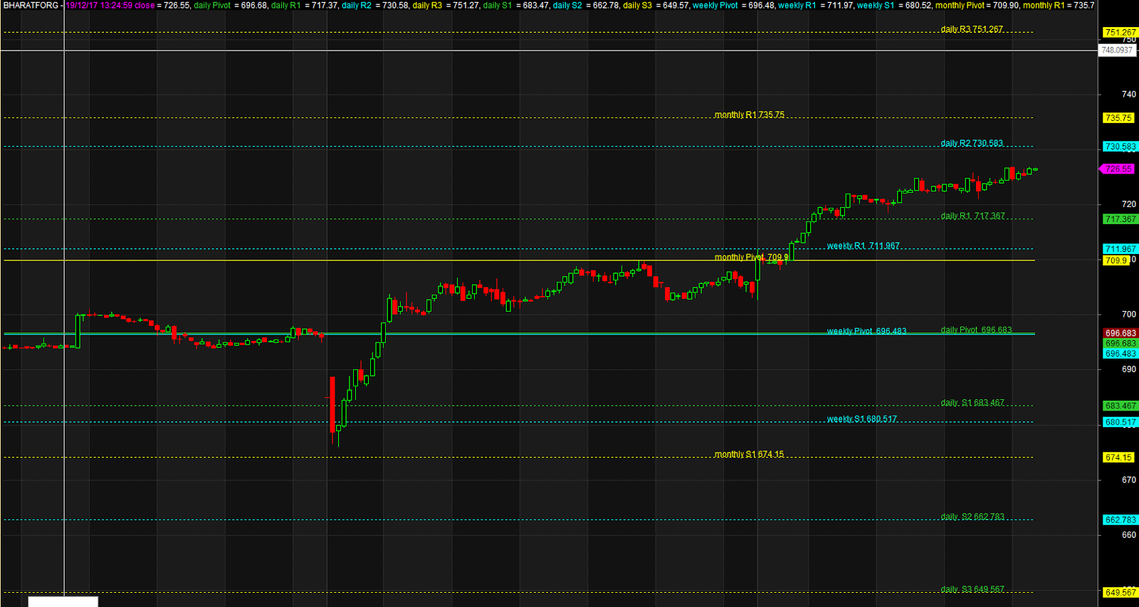Click the BHARATFORG symbol name in header

pyautogui.click(x=31, y=5)
